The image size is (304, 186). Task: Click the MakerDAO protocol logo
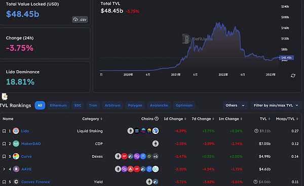[16, 144]
